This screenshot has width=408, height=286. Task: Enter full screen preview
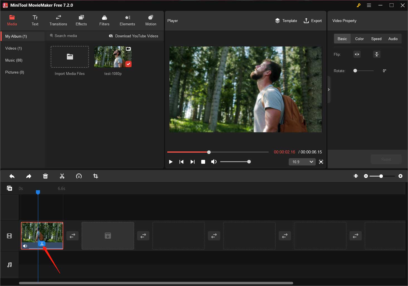(x=321, y=162)
